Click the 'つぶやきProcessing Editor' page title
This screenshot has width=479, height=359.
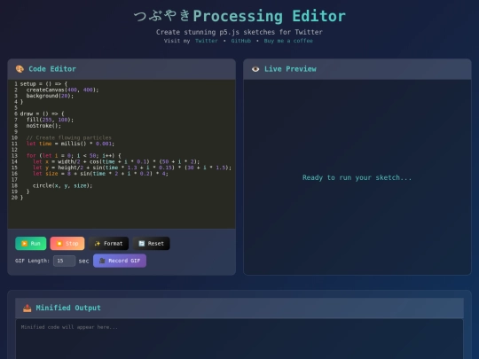239,16
